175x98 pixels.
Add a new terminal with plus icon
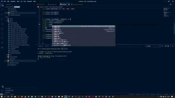[162, 46]
